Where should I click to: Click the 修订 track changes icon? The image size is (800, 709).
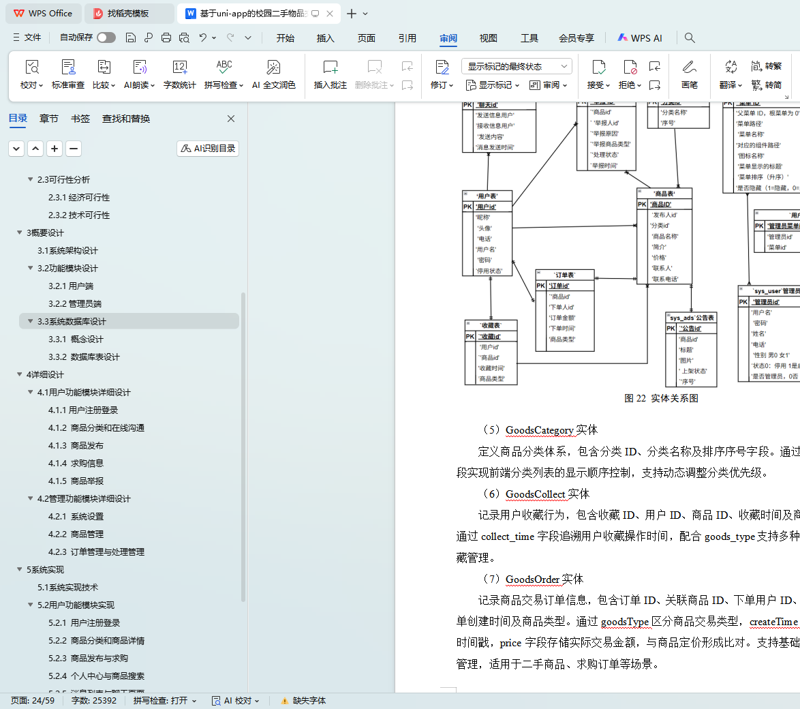pyautogui.click(x=442, y=67)
